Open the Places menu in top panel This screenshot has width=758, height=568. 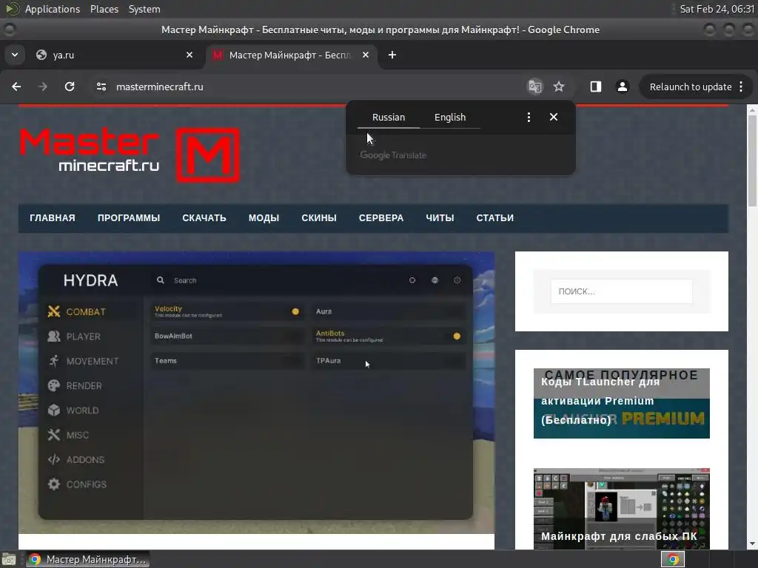click(104, 9)
